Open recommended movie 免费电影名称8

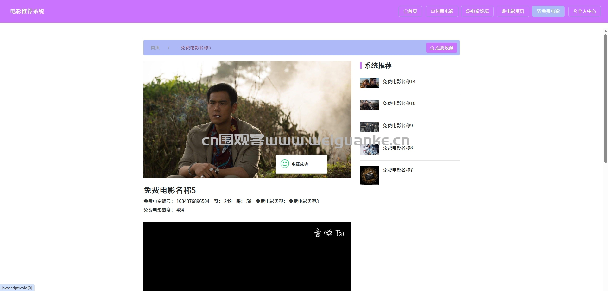pos(398,148)
